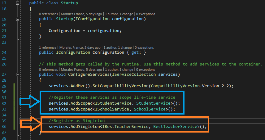This screenshot has width=265, height=140.
Task: Click line number 32 in the gutter
Action: point(4,103)
